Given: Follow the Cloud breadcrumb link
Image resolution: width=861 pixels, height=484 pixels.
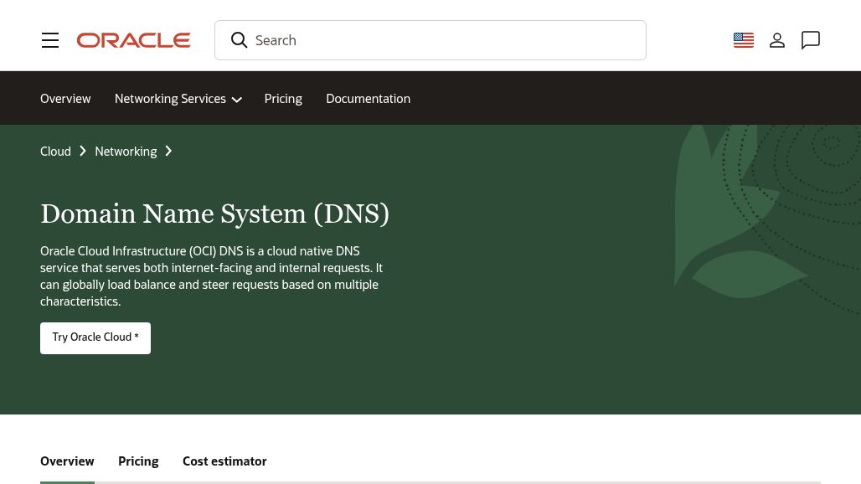Looking at the screenshot, I should (x=55, y=152).
